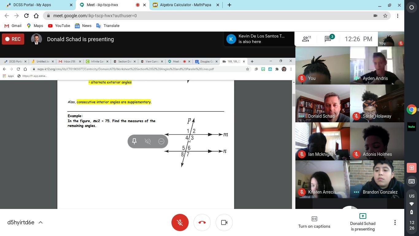Screen dimensions: 419x236
Task: Open the Gmail bookmark
Action: click(13, 26)
